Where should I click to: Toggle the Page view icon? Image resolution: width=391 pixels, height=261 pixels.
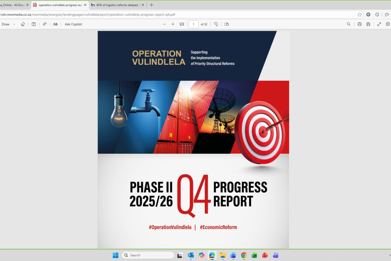227,24
